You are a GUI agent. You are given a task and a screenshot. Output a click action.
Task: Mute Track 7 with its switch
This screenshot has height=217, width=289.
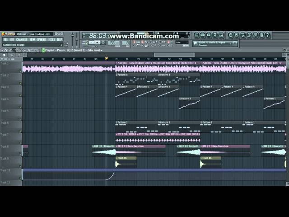coord(20,142)
